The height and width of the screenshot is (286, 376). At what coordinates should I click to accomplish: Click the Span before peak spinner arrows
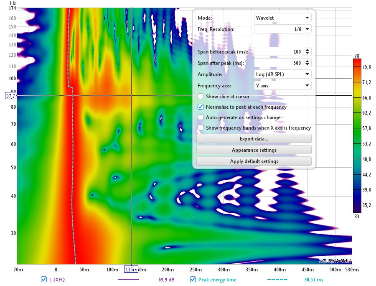point(307,51)
